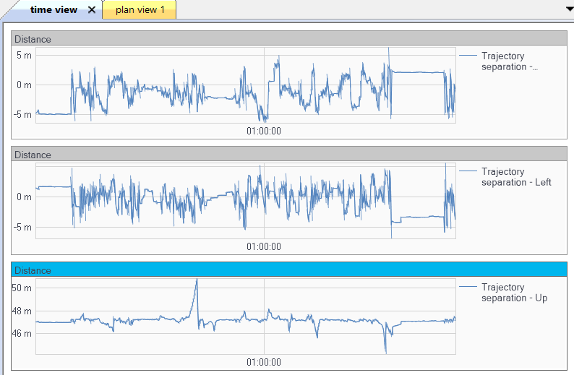Click the highlighted blue Distance header
Viewport: 574px width, 375px height.
[x=33, y=270]
